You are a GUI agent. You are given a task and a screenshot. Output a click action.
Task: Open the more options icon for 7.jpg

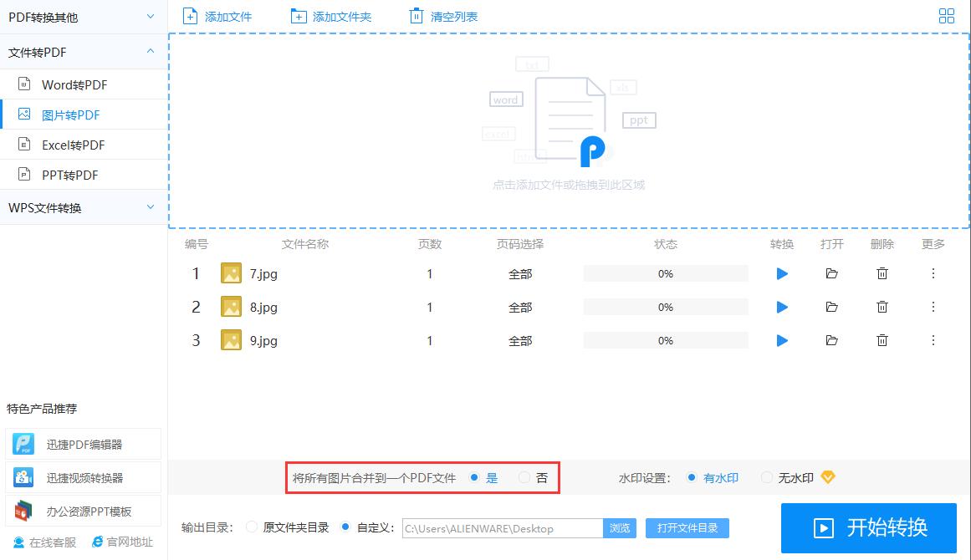[x=933, y=273]
